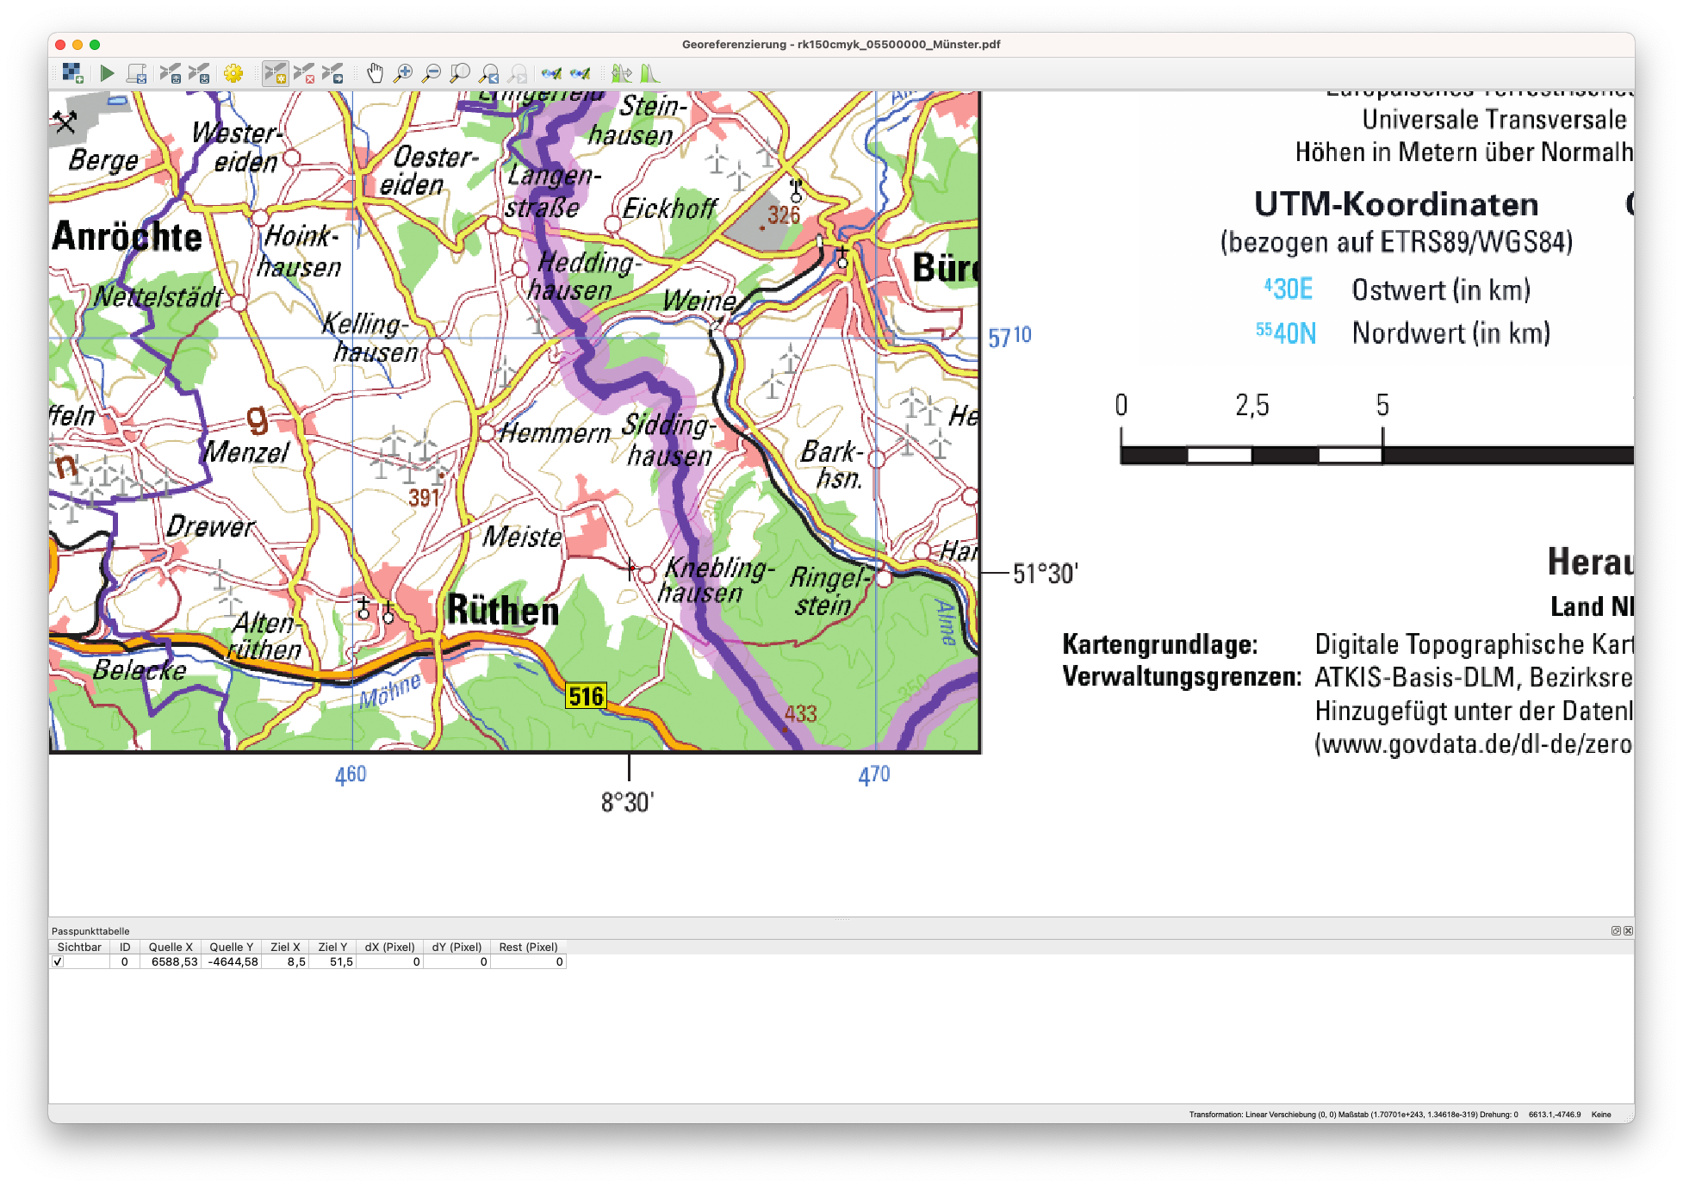Select Quelle X cell 6588,53

tap(171, 961)
